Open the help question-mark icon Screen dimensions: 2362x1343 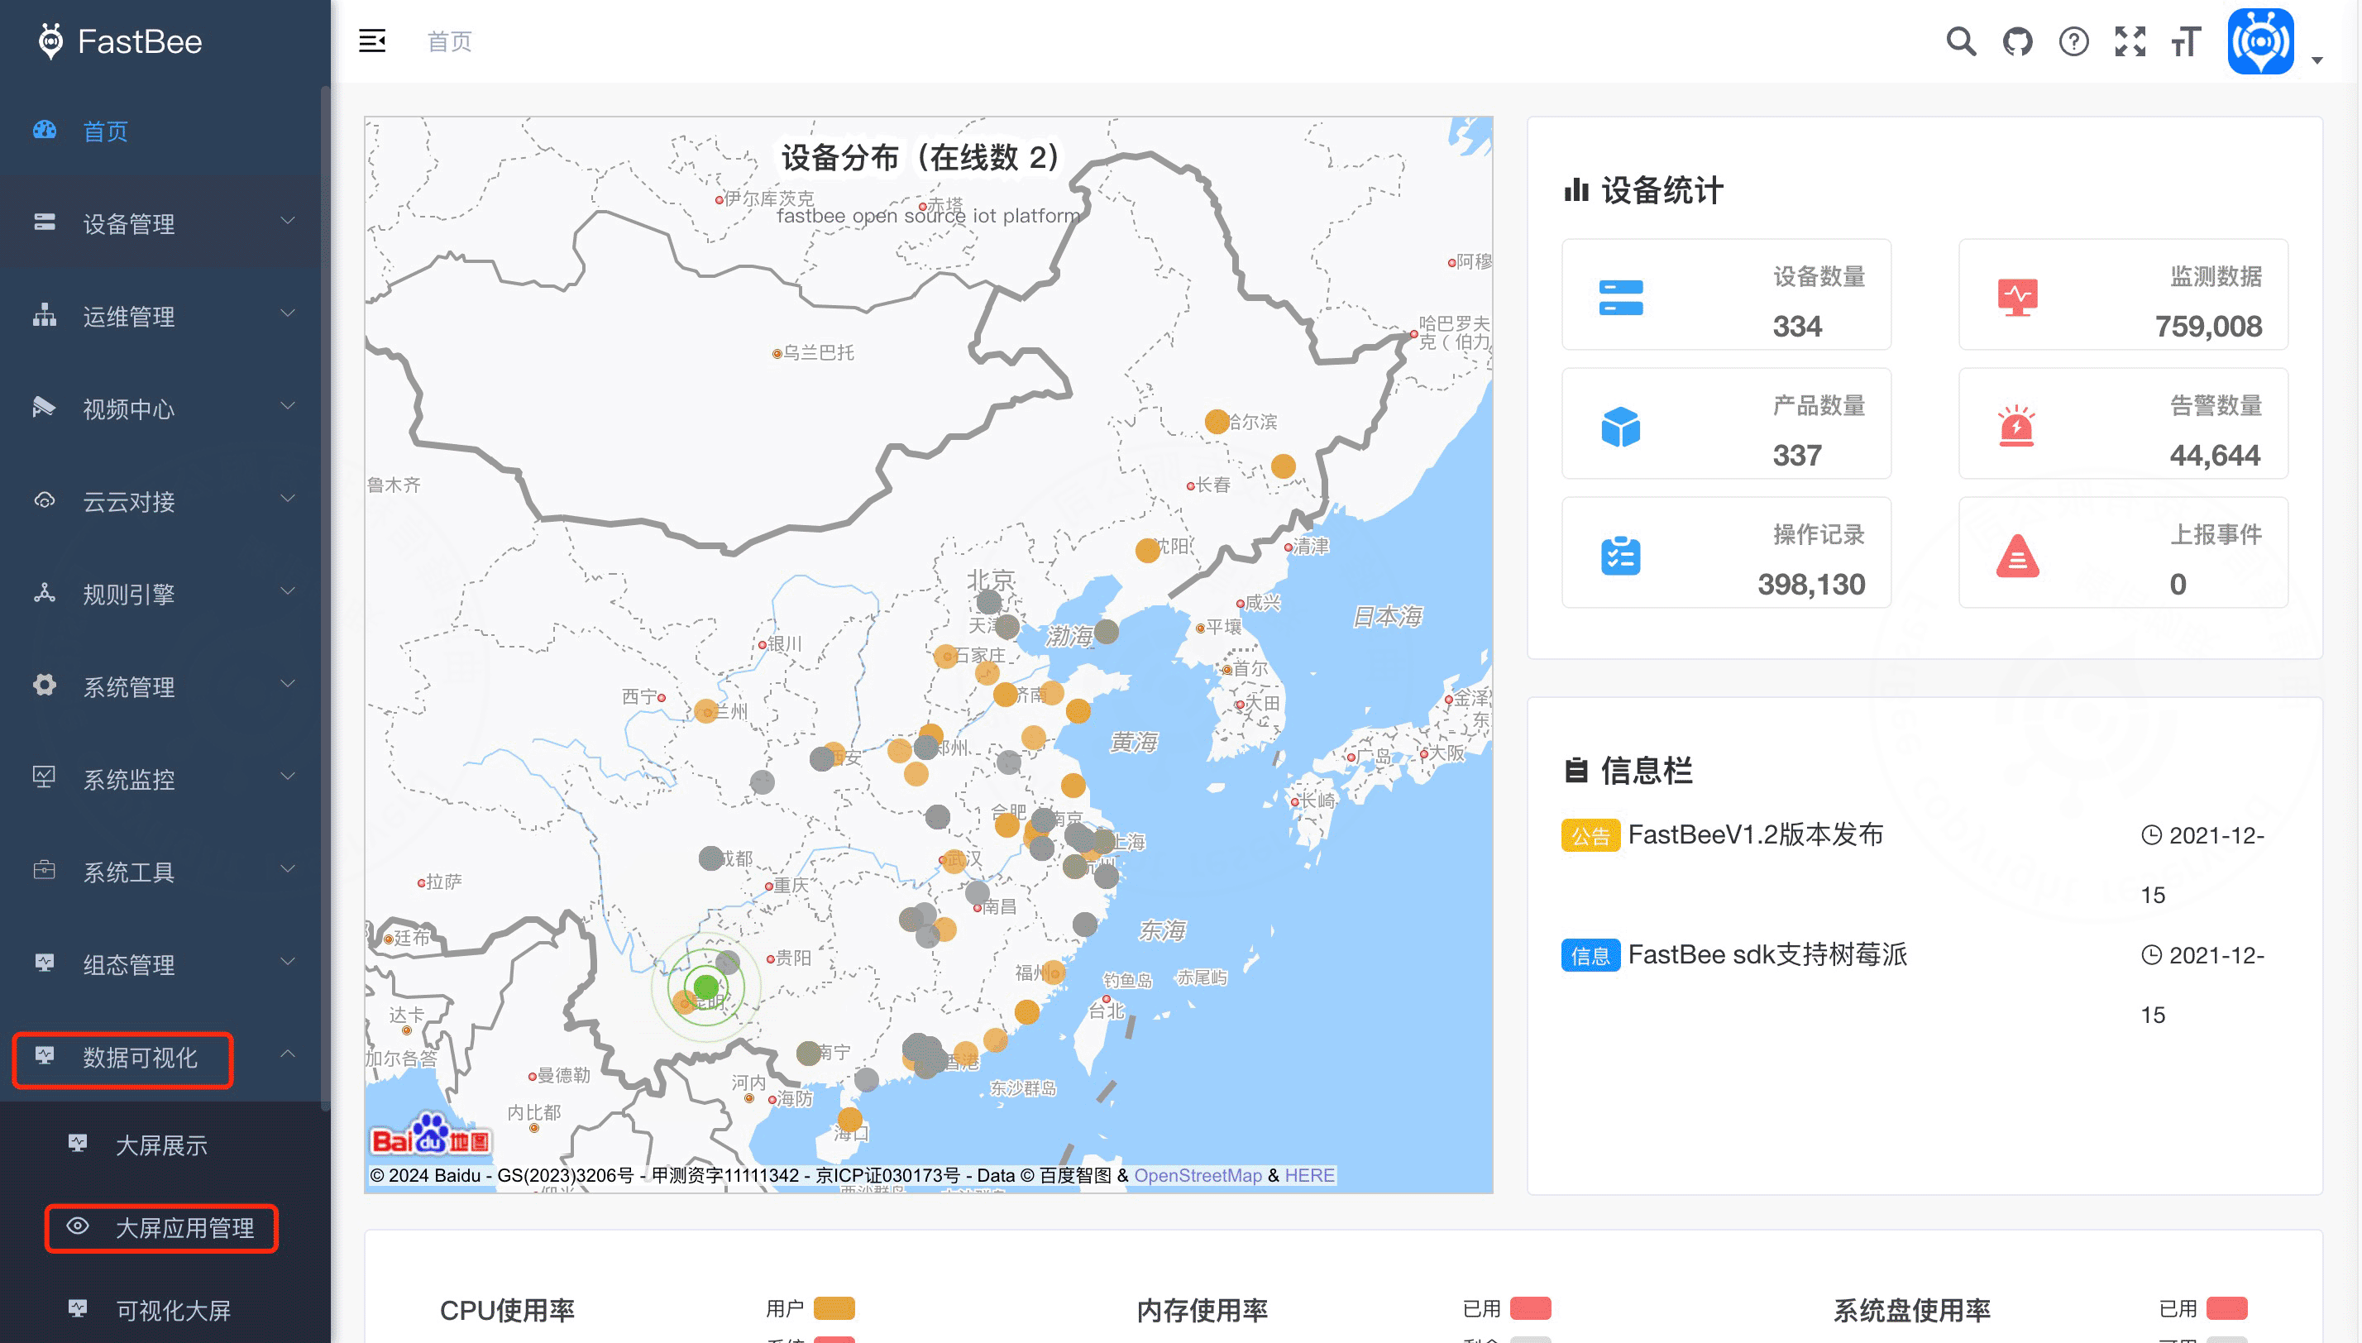click(2073, 41)
